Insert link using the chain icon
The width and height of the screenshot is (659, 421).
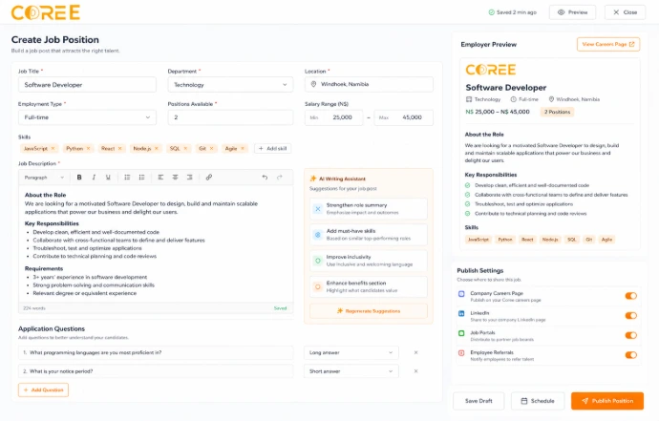pos(209,178)
